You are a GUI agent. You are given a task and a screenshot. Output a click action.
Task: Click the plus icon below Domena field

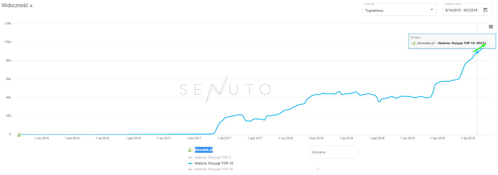point(318,169)
